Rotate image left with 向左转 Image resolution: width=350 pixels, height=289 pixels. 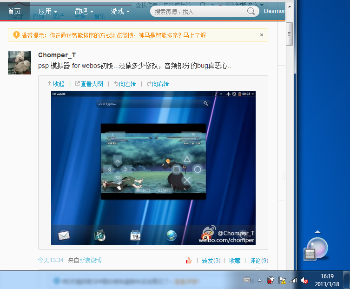tap(125, 84)
